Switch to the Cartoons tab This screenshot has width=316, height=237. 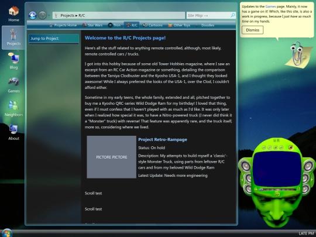pyautogui.click(x=153, y=25)
